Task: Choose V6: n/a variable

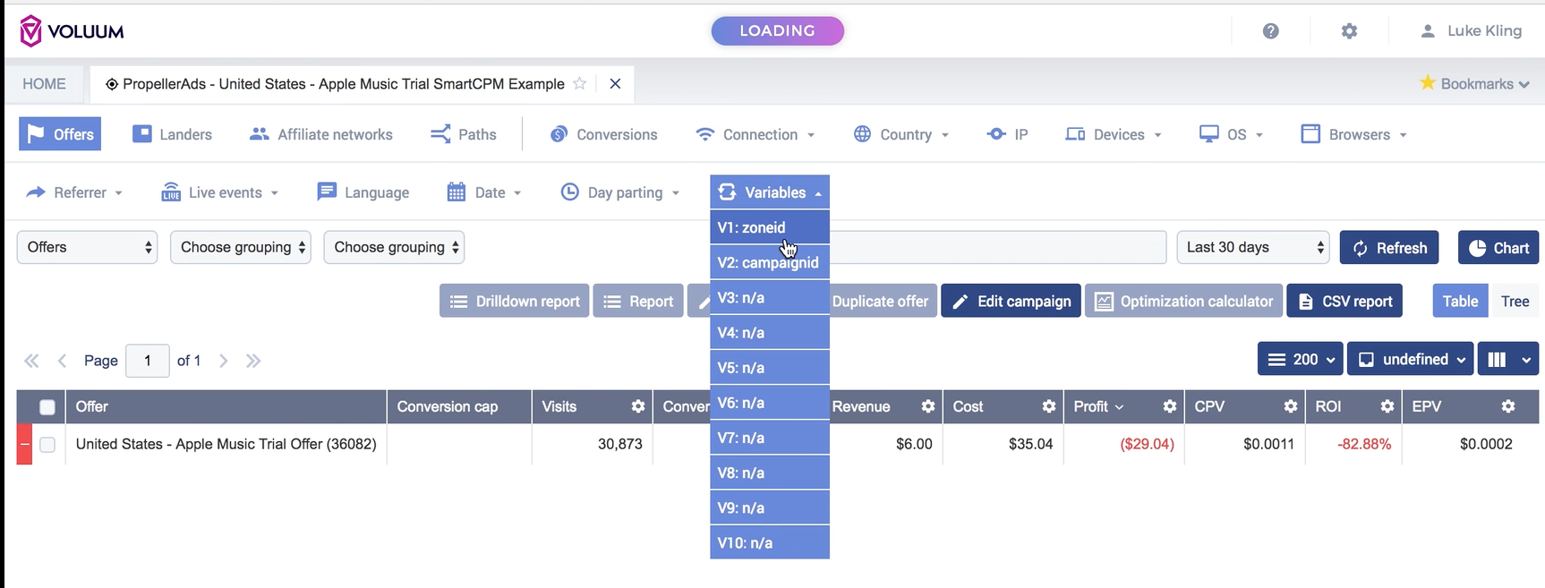Action: click(770, 403)
